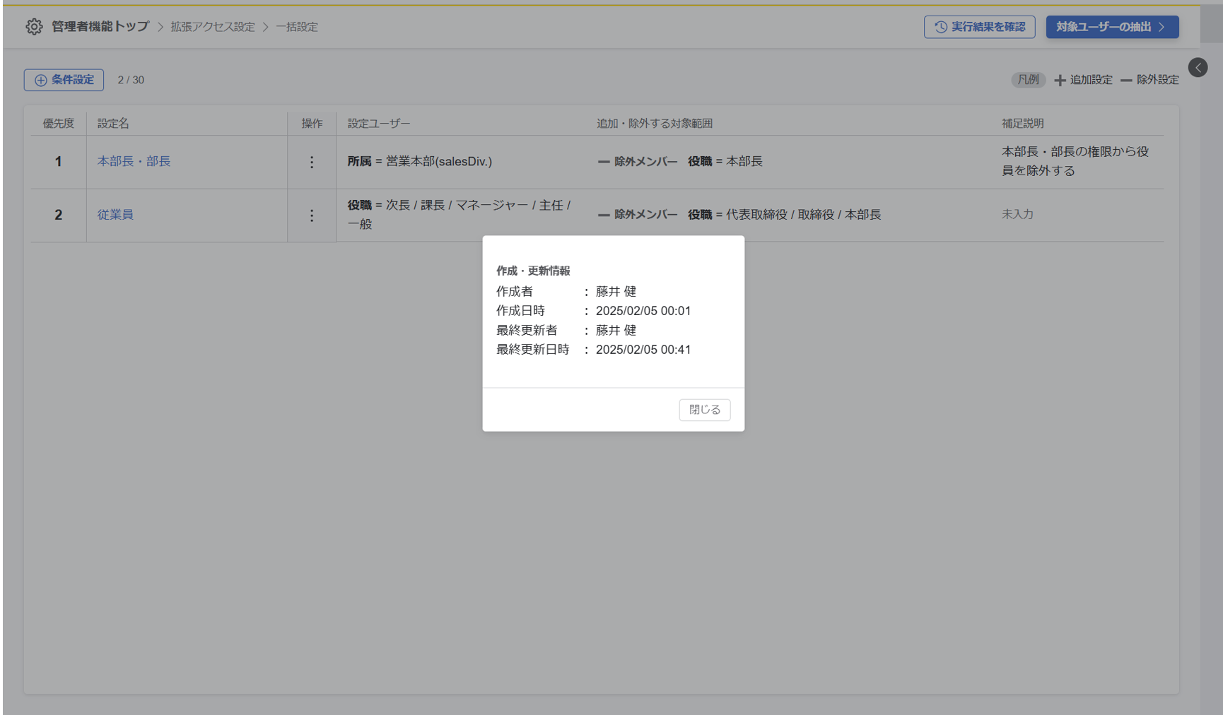This screenshot has width=1223, height=715.
Task: Click minus icon beside 除外設定
Action: (1126, 81)
